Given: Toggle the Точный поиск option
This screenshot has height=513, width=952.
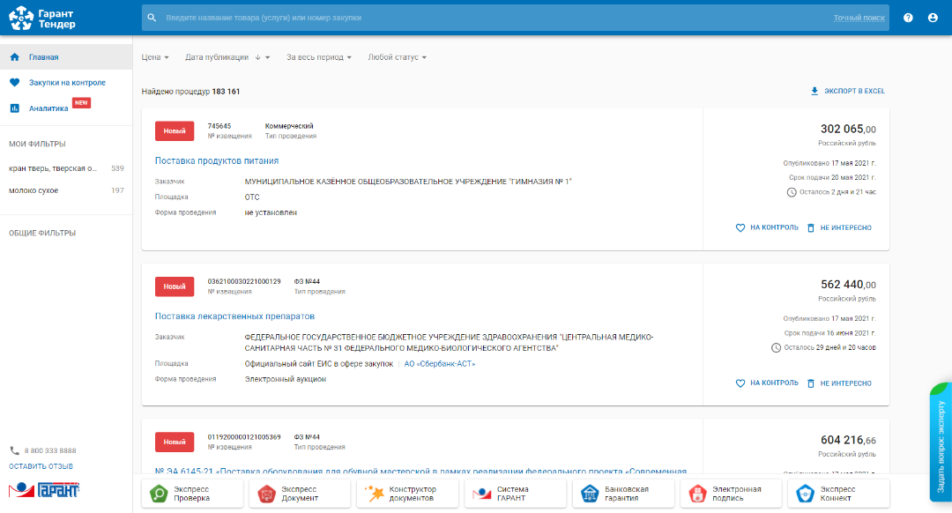Looking at the screenshot, I should [x=859, y=18].
